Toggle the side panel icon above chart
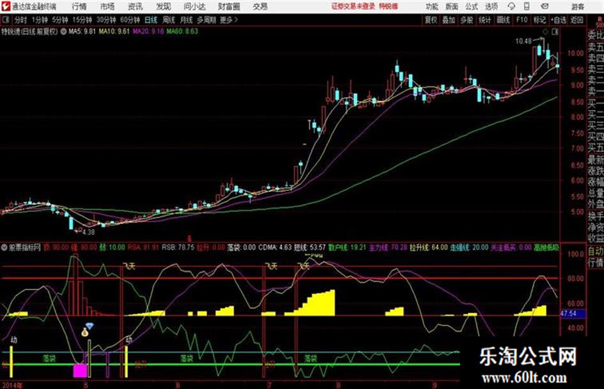This screenshot has height=389, width=604. click(x=555, y=32)
